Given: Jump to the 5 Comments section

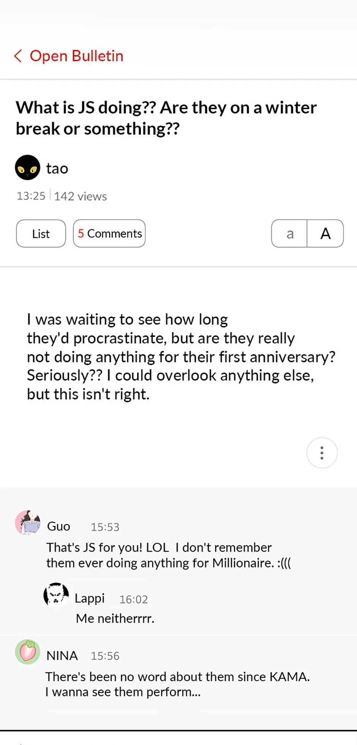Looking at the screenshot, I should pos(109,234).
